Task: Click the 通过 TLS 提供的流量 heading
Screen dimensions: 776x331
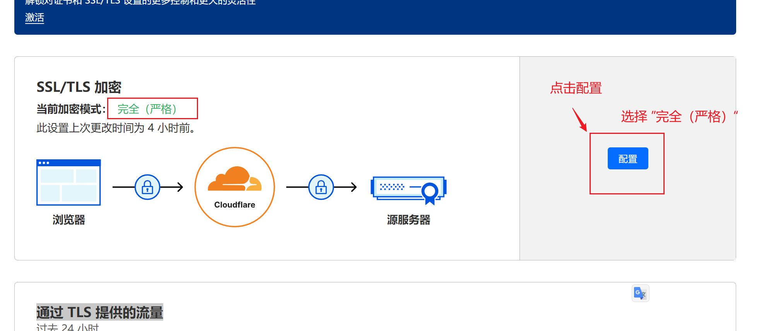Action: coord(100,312)
